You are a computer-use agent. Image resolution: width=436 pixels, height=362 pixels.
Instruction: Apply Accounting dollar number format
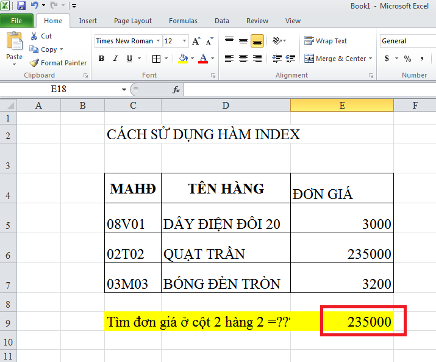387,59
